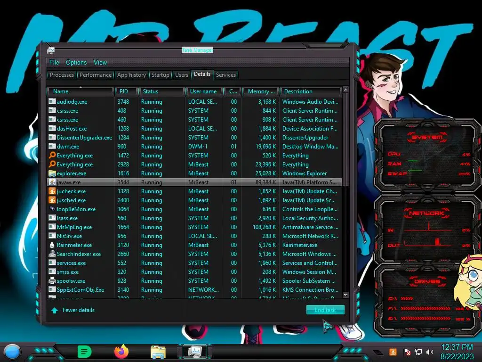Click the network tray icon
482x362 pixels.
click(x=418, y=352)
